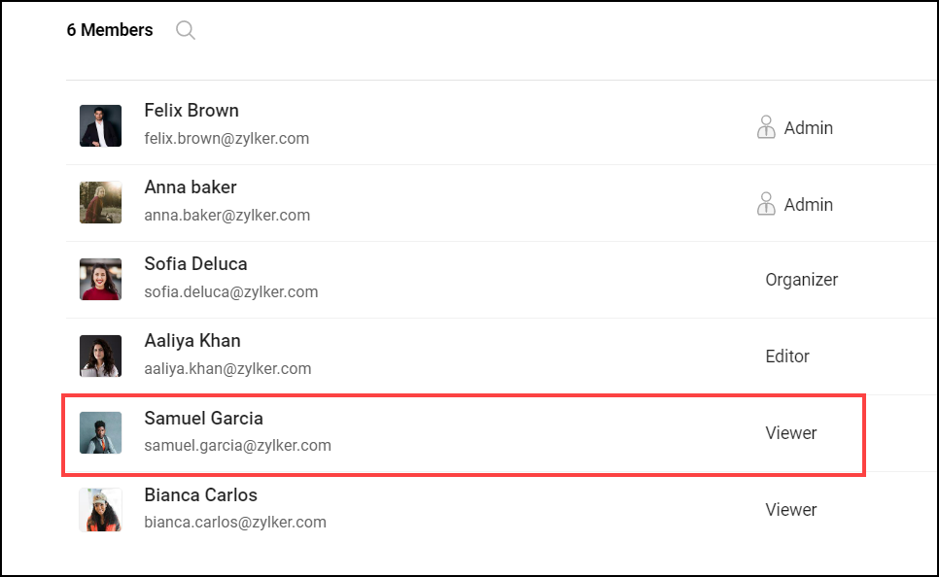Viewport: 939px width, 577px height.
Task: Click the admin icon beside Felix Brown
Action: pos(766,127)
